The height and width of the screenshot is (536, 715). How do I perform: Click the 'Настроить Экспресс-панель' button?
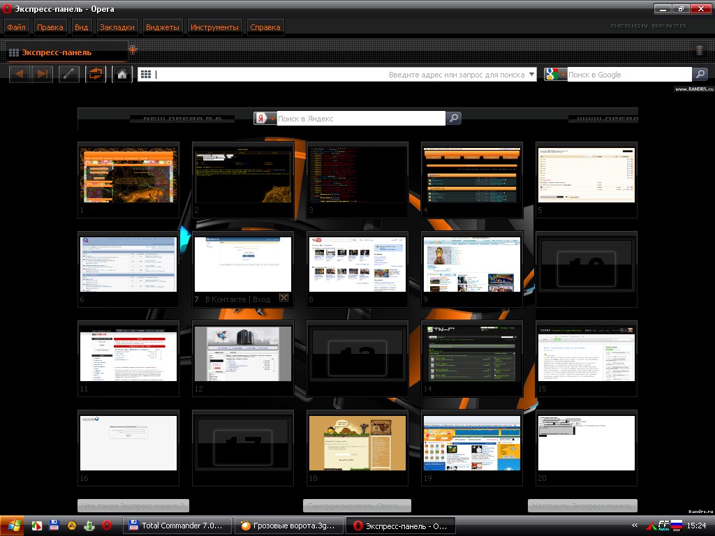[582, 506]
